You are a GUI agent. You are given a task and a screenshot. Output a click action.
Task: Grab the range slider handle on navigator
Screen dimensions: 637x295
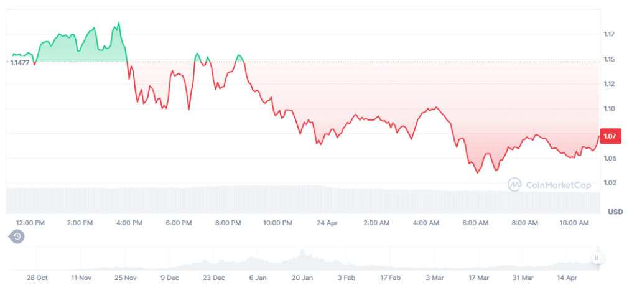[x=596, y=258]
